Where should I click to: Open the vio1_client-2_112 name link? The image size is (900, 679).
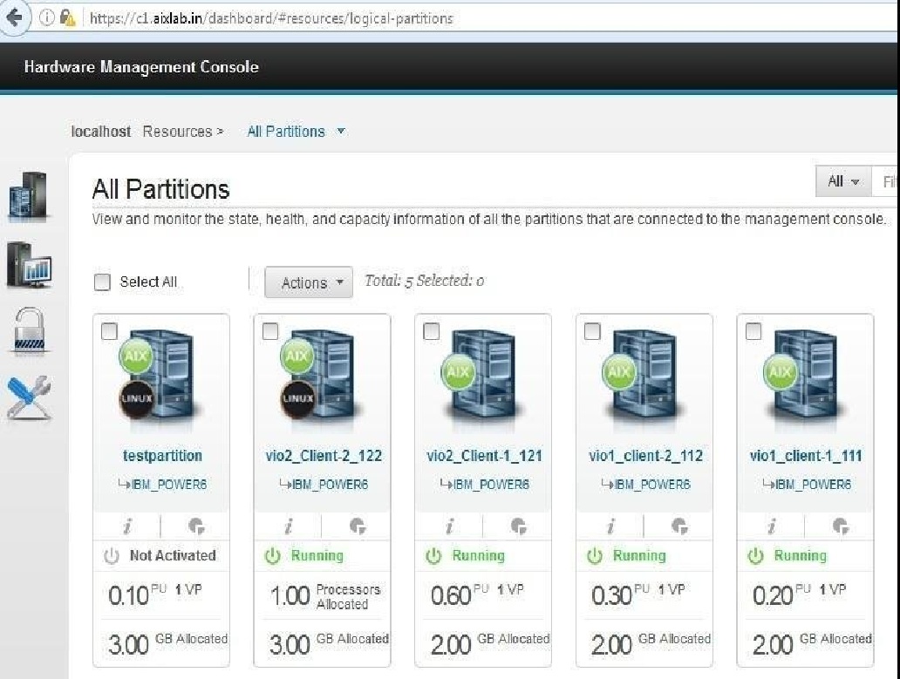[645, 456]
